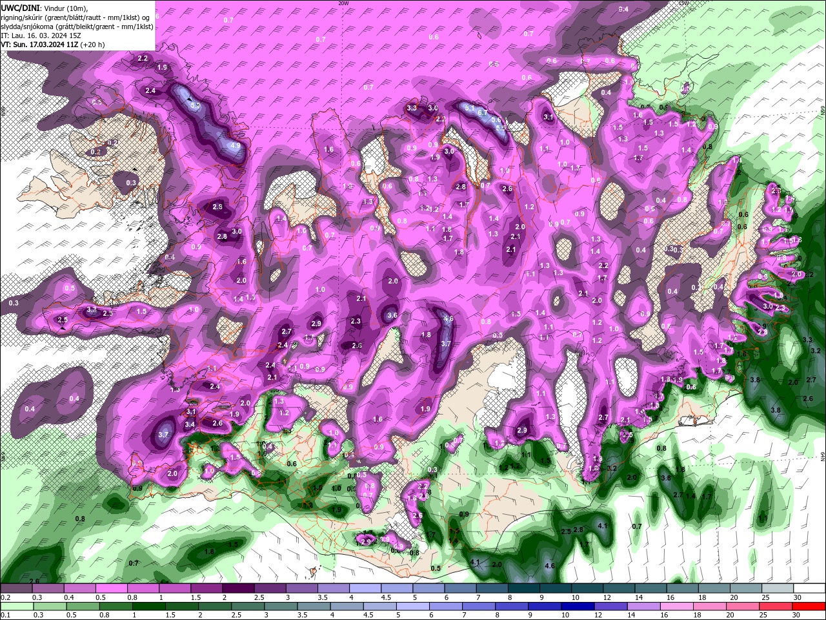Pick the 1 swatch in the upper legend

[x=174, y=588]
